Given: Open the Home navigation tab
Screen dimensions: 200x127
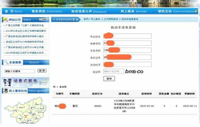Looking at the screenshot, I should tap(13, 11).
